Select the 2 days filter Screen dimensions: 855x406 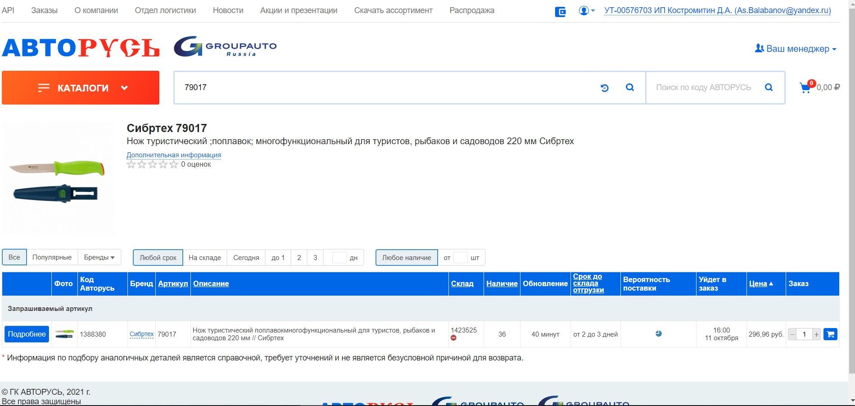click(x=299, y=258)
